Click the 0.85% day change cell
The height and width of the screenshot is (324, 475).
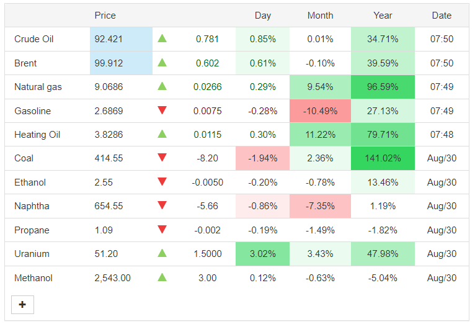263,39
